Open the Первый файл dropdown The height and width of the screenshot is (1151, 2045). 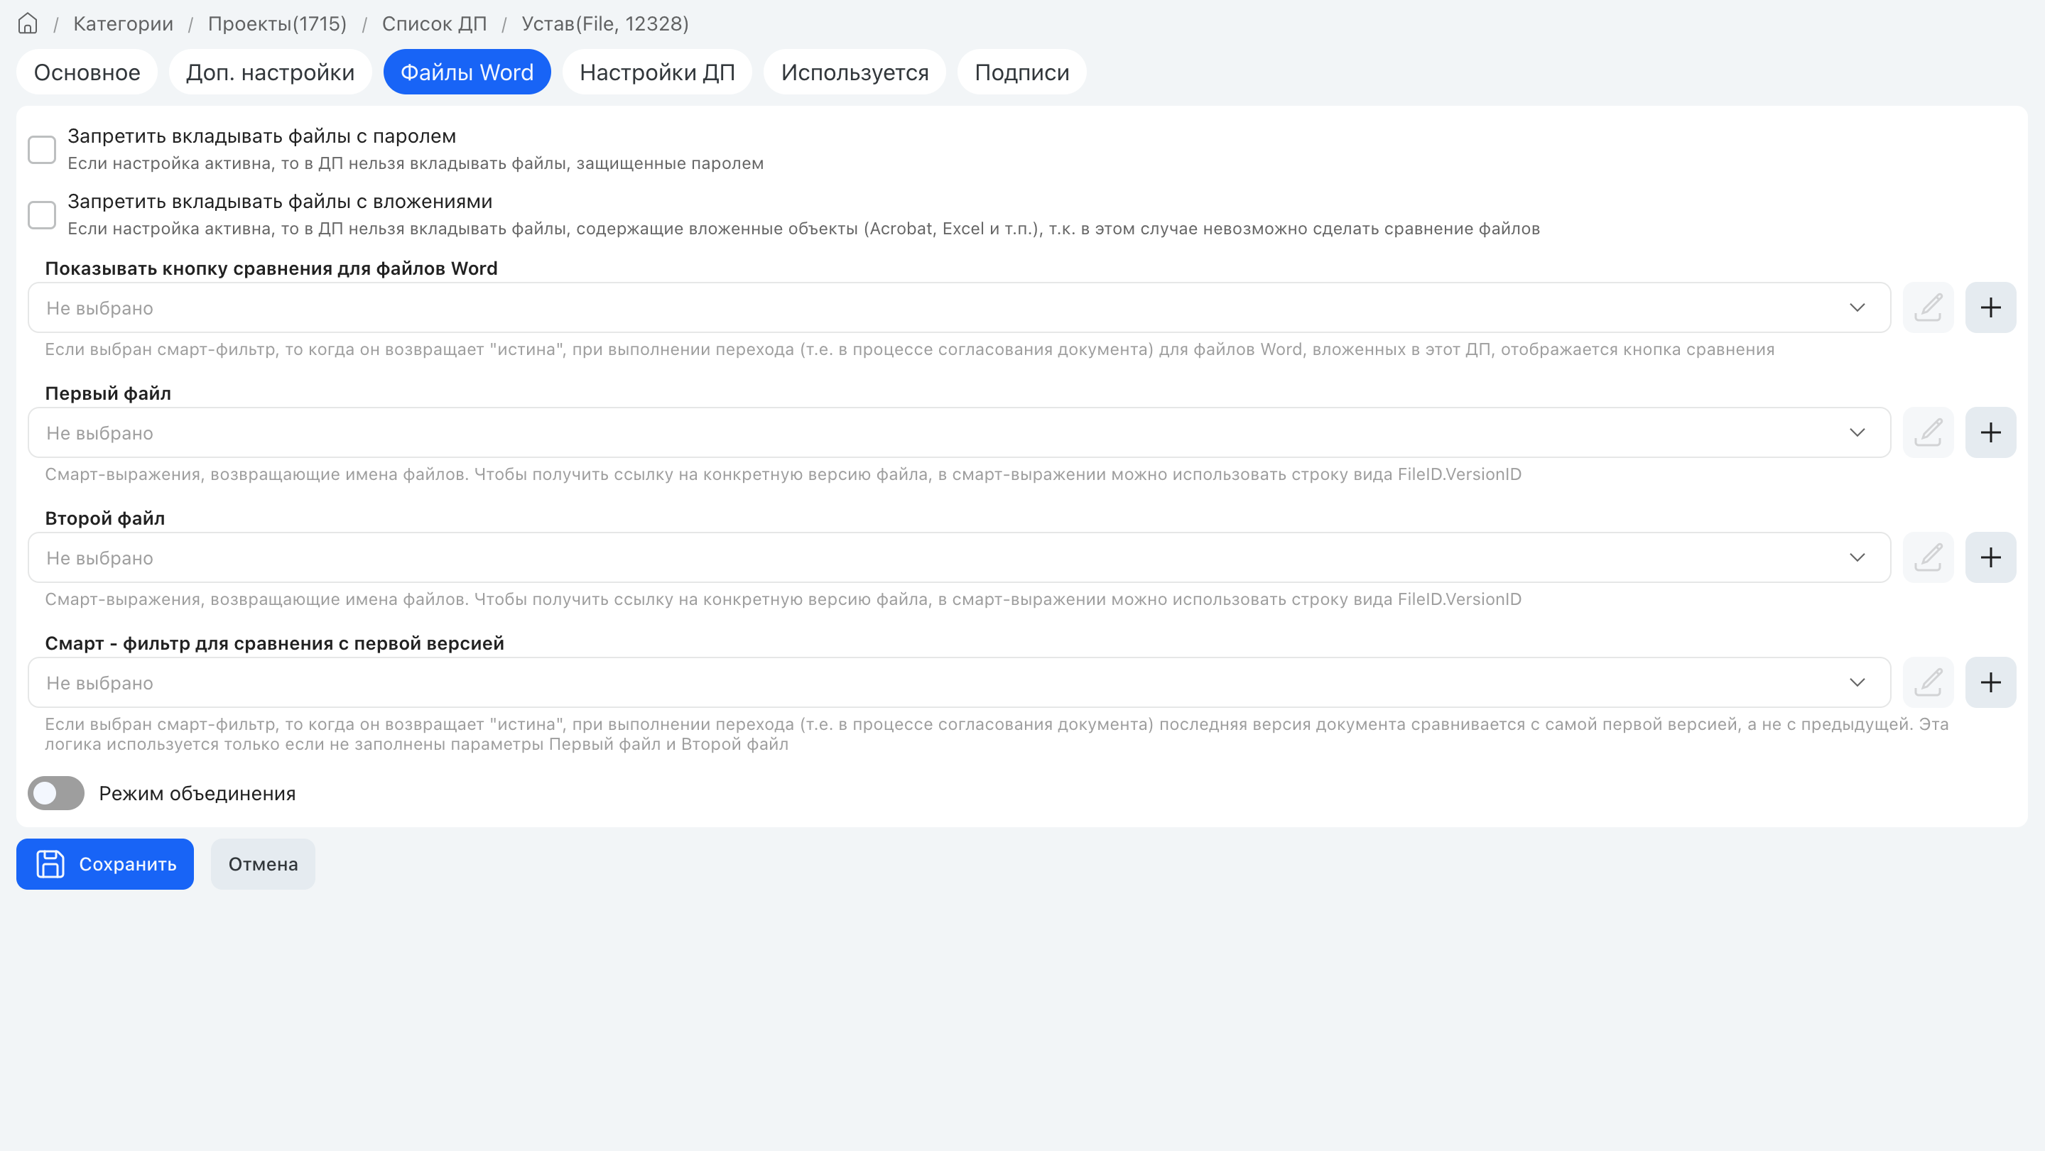coord(959,432)
